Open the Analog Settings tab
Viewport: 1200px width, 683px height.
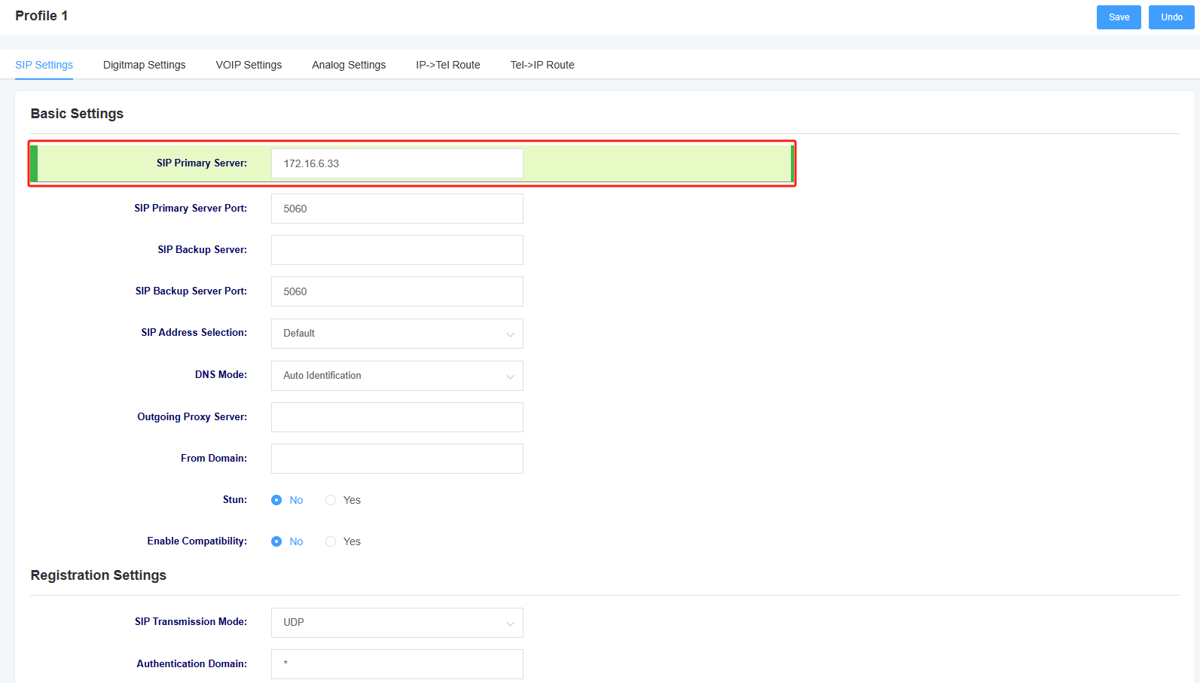click(349, 65)
